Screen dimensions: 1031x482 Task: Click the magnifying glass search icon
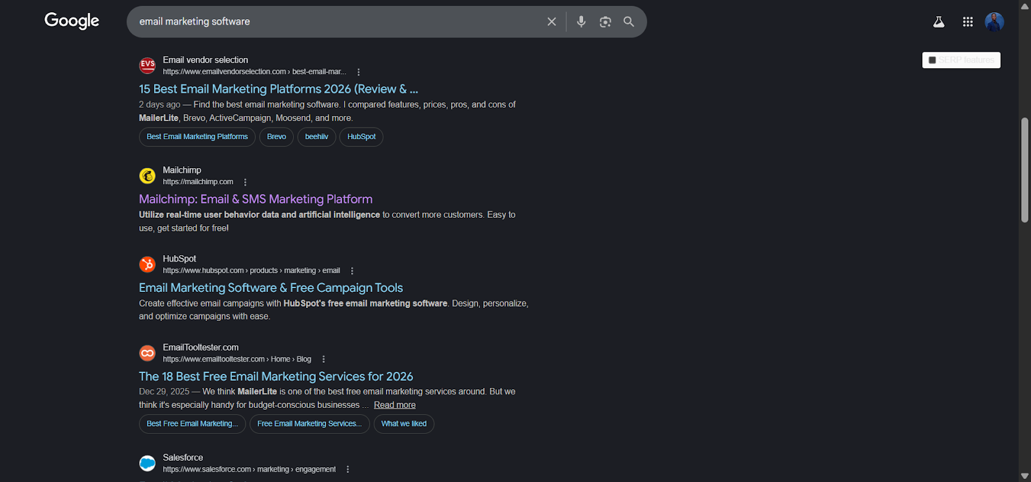tap(629, 22)
